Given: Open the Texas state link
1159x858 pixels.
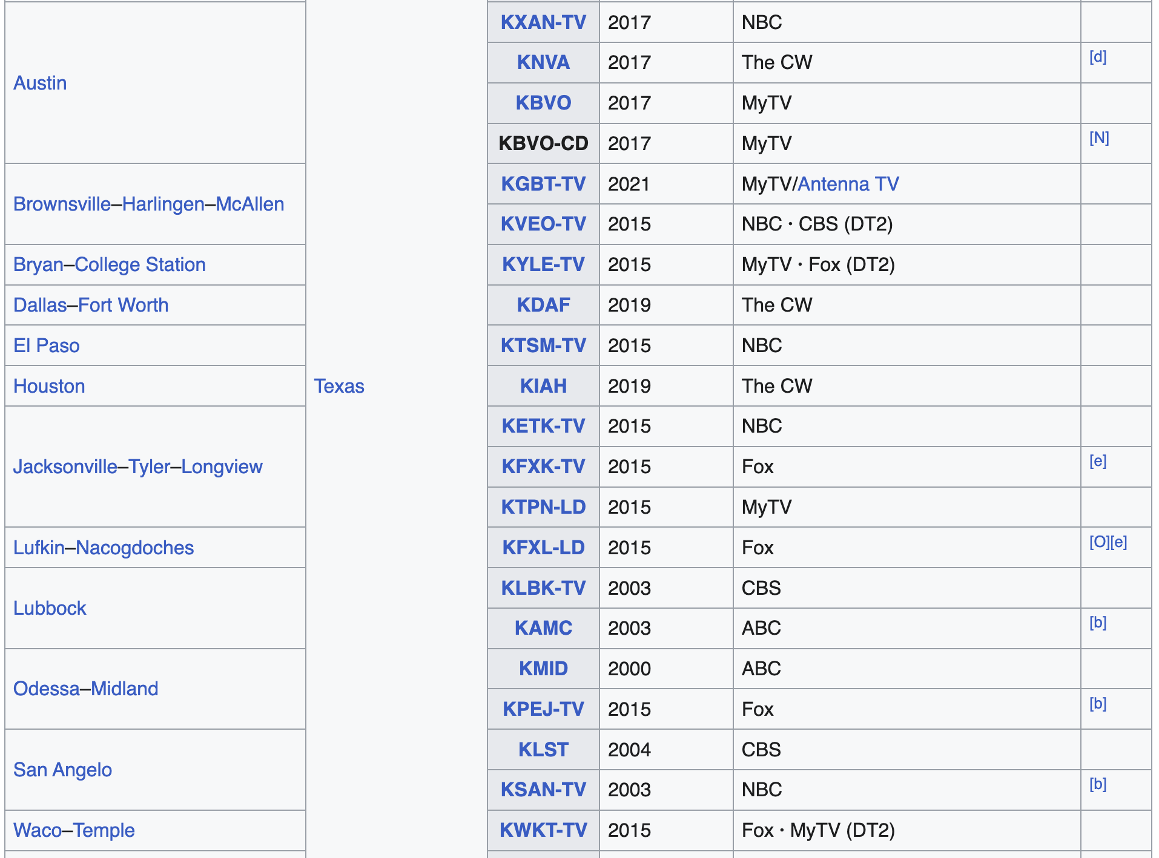Looking at the screenshot, I should pos(339,386).
